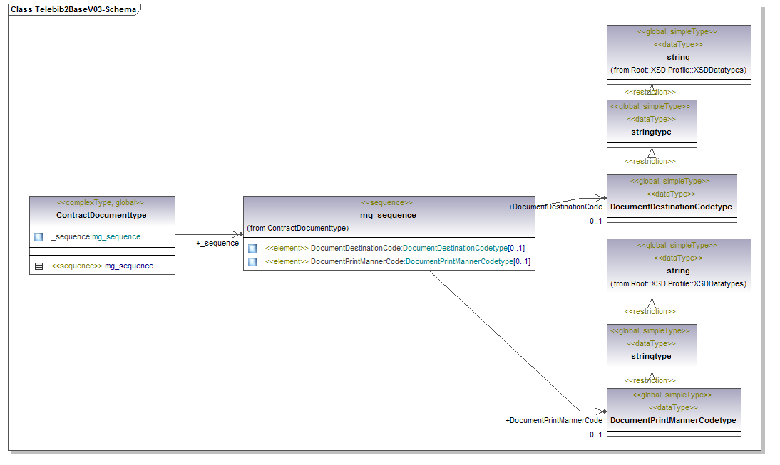
Task: Click the table icon beside <<sequence>> mg_sequence
Action: click(39, 266)
